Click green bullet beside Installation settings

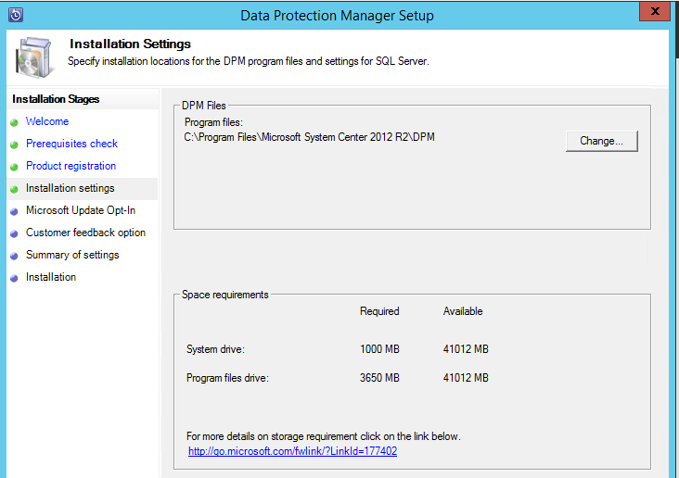click(x=14, y=189)
